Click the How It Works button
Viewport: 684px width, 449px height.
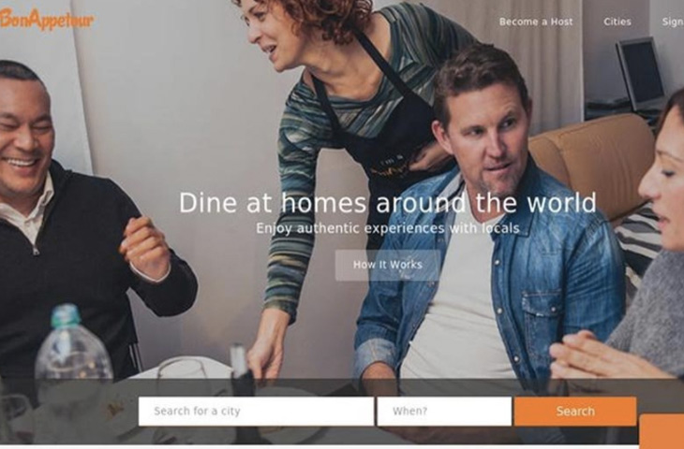click(388, 265)
